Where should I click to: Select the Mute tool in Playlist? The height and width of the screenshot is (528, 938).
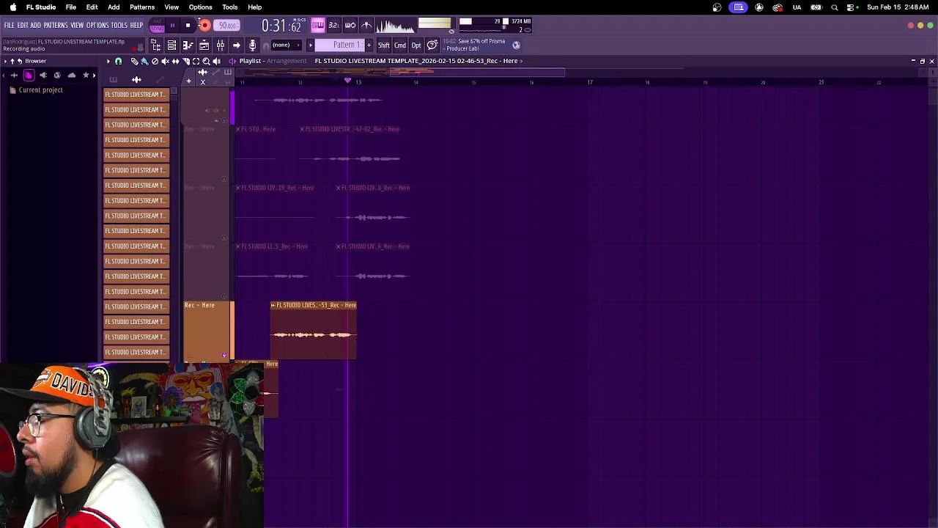click(x=165, y=61)
